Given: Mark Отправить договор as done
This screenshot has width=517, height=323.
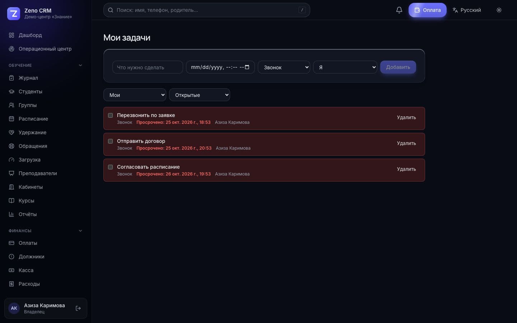Looking at the screenshot, I should 111,141.
